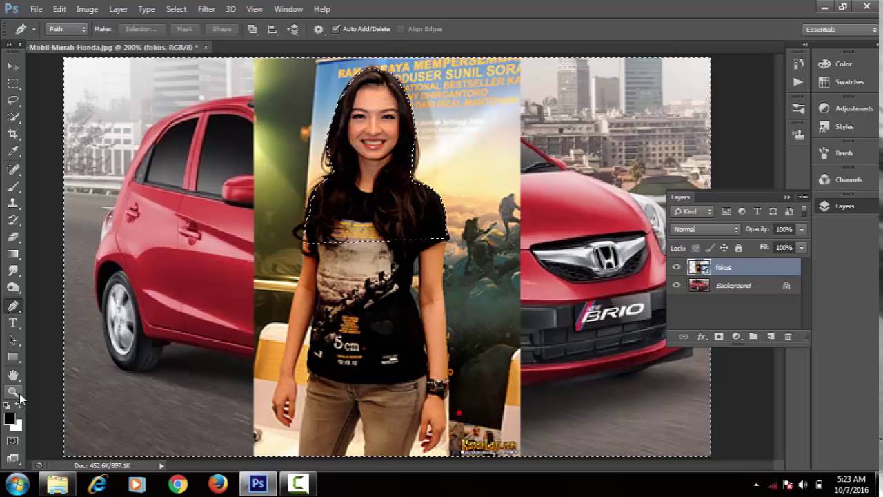Hide the fokus layer eye icon
The height and width of the screenshot is (497, 883).
coord(676,267)
